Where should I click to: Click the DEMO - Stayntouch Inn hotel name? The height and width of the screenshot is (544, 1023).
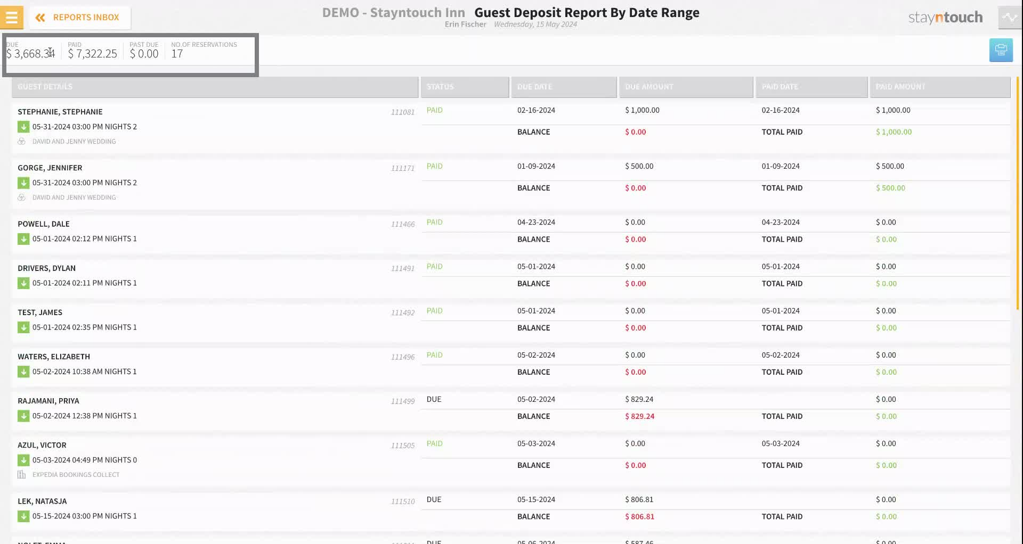pyautogui.click(x=394, y=13)
